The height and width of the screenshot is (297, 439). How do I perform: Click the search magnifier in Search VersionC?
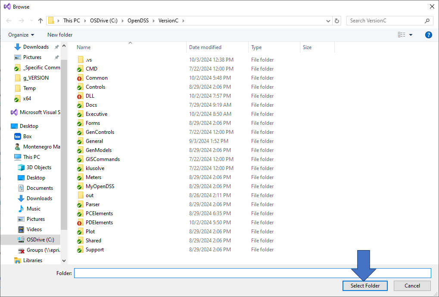427,20
